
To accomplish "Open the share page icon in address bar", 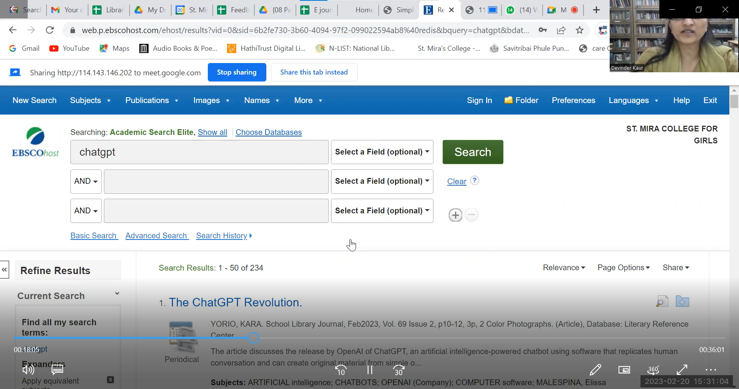I will pyautogui.click(x=561, y=30).
